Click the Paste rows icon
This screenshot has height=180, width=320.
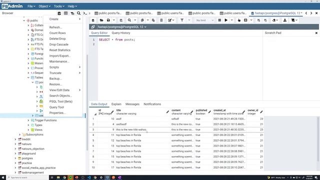click(153, 20)
